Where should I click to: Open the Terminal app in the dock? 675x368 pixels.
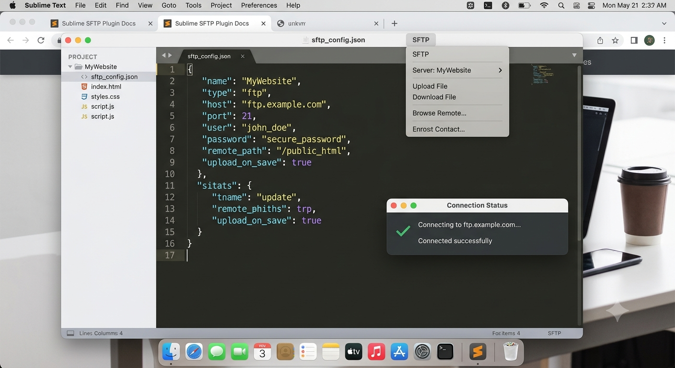click(x=445, y=352)
